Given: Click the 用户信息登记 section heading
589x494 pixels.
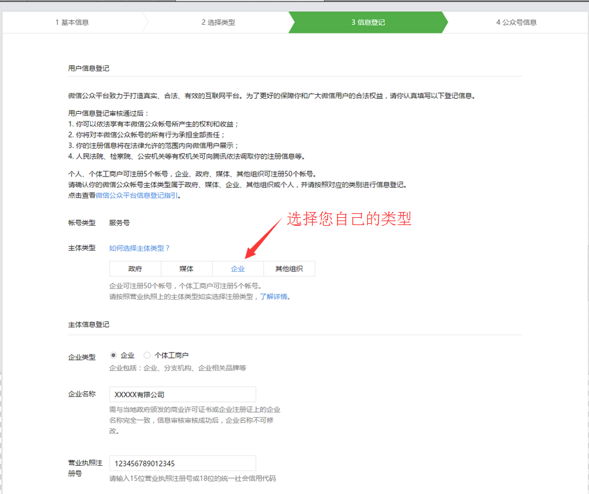Looking at the screenshot, I should [x=88, y=68].
